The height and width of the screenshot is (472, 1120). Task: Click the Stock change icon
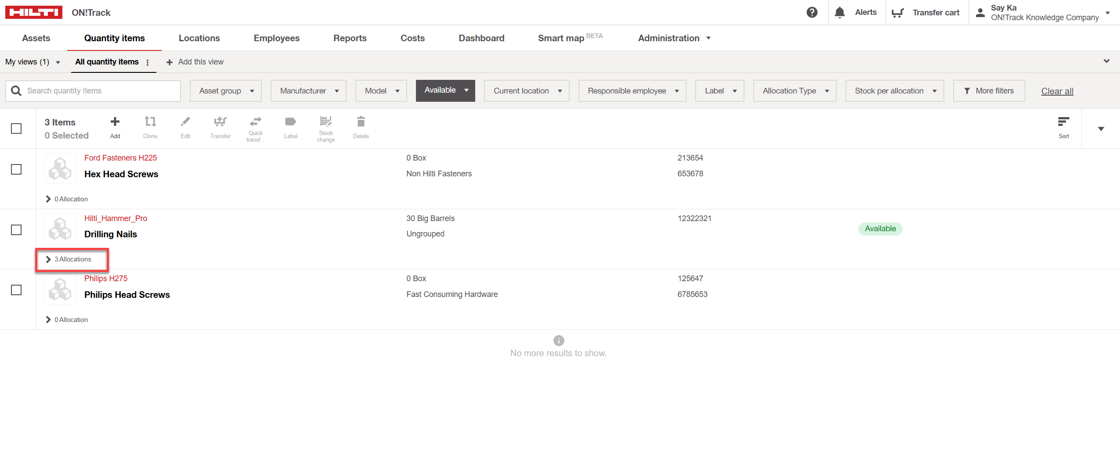pyautogui.click(x=326, y=121)
